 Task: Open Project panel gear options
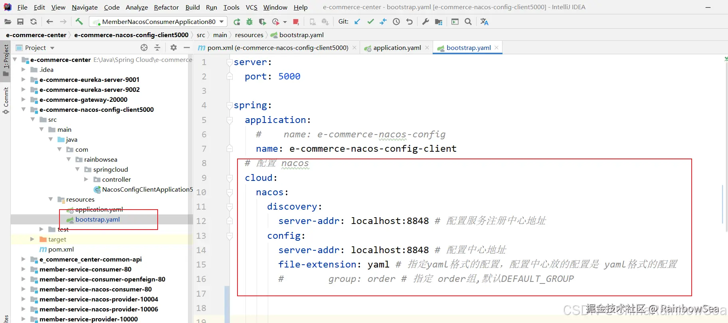[174, 48]
